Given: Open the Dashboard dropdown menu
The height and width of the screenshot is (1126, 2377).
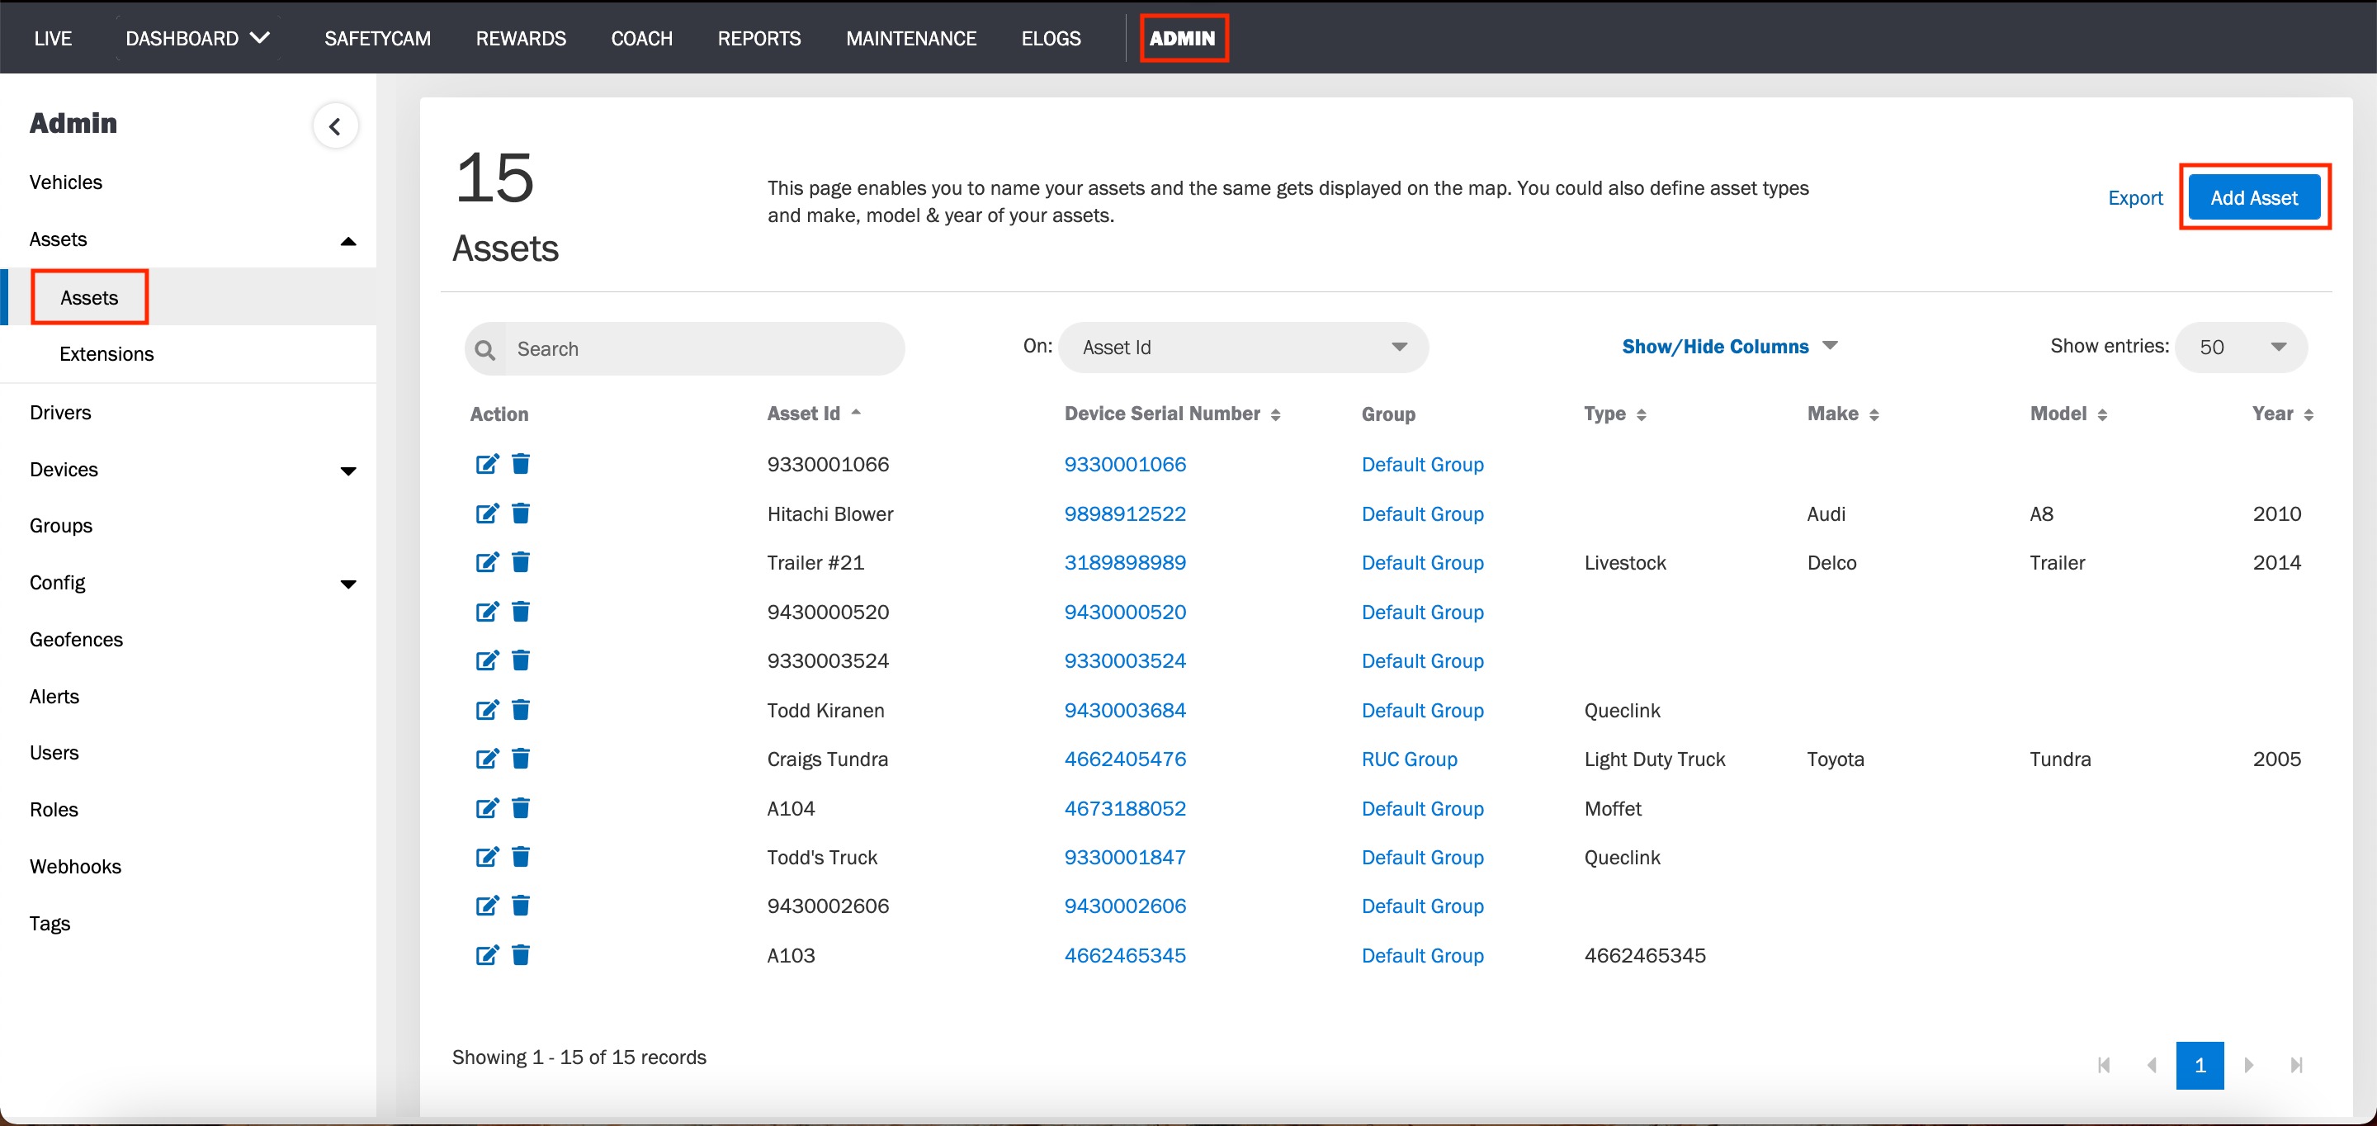Looking at the screenshot, I should click(197, 38).
